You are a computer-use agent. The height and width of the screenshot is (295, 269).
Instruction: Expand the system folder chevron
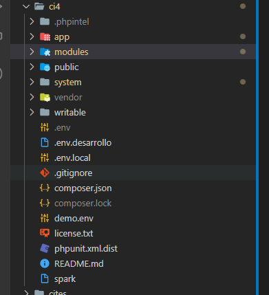[32, 82]
